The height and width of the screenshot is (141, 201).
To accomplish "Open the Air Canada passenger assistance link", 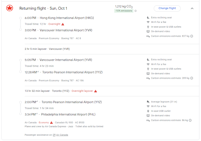I will 62,135.
